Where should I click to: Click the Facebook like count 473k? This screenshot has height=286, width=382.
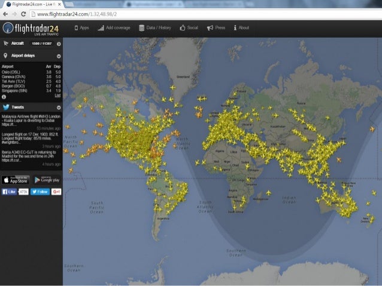pos(23,192)
